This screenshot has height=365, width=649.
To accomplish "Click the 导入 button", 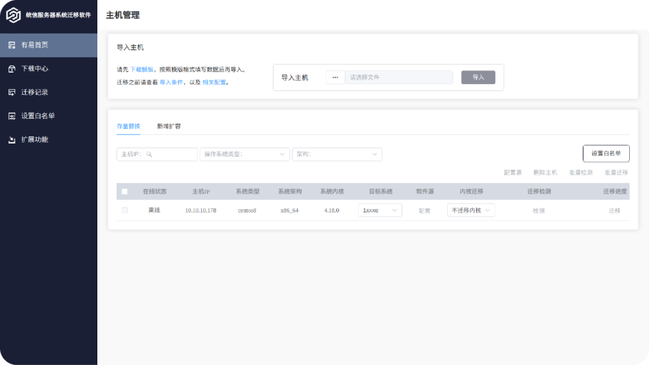I will click(x=478, y=77).
